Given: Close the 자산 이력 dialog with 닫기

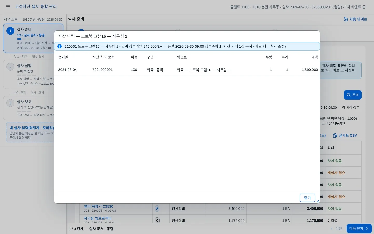Looking at the screenshot, I should 308,198.
